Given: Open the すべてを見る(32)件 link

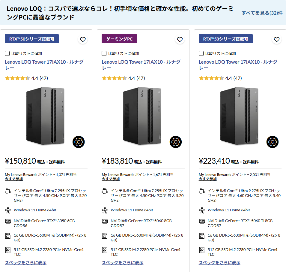Looking at the screenshot, I should point(262,13).
